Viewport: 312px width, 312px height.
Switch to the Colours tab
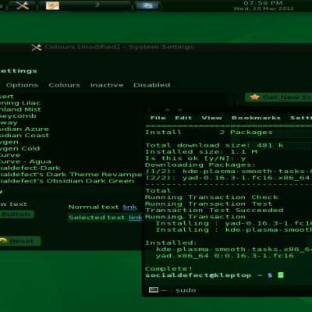64,85
